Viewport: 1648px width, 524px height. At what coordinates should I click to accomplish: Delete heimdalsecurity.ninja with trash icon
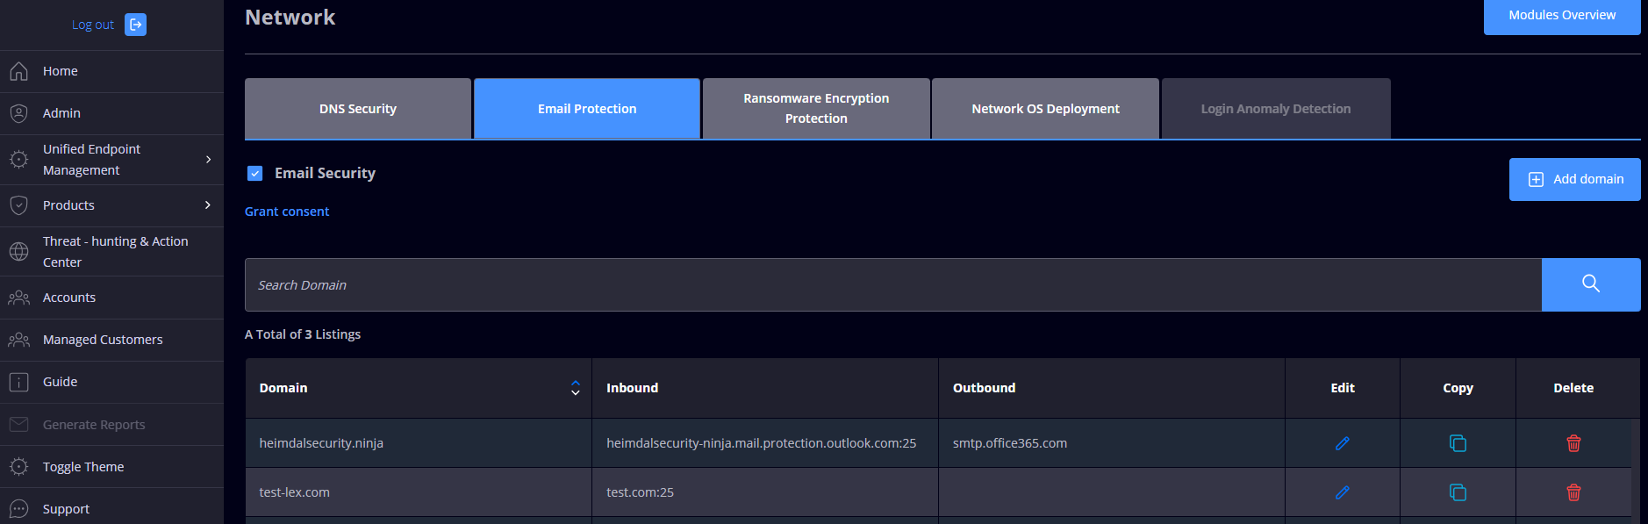click(x=1573, y=443)
